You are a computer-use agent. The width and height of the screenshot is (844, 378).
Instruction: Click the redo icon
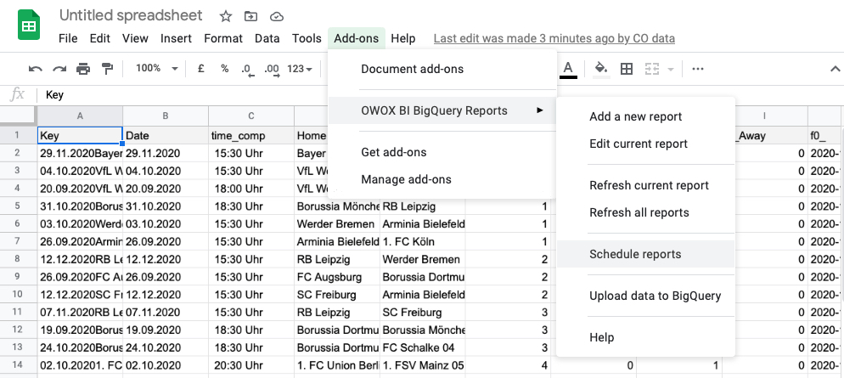(59, 69)
